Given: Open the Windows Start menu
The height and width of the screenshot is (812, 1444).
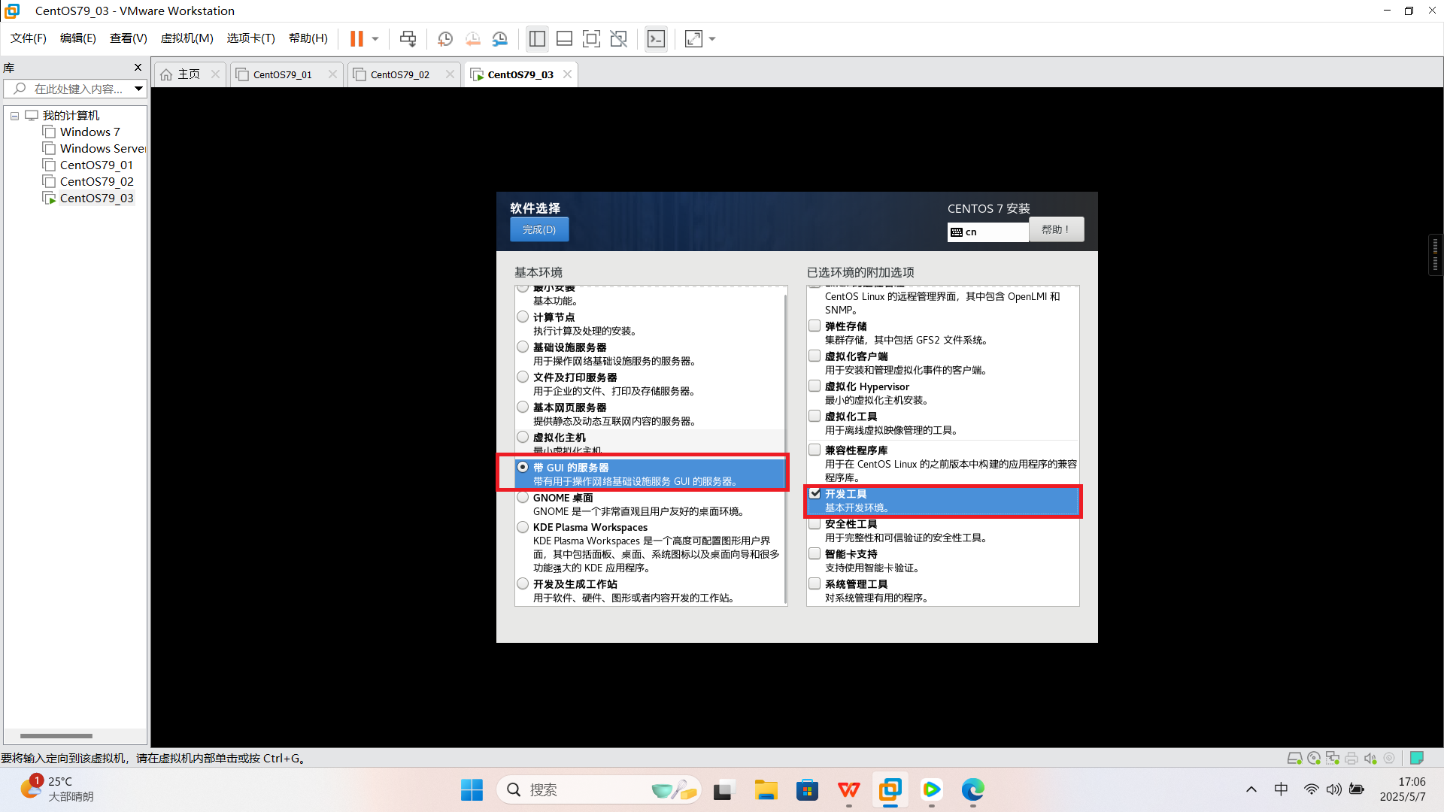Looking at the screenshot, I should point(472,789).
